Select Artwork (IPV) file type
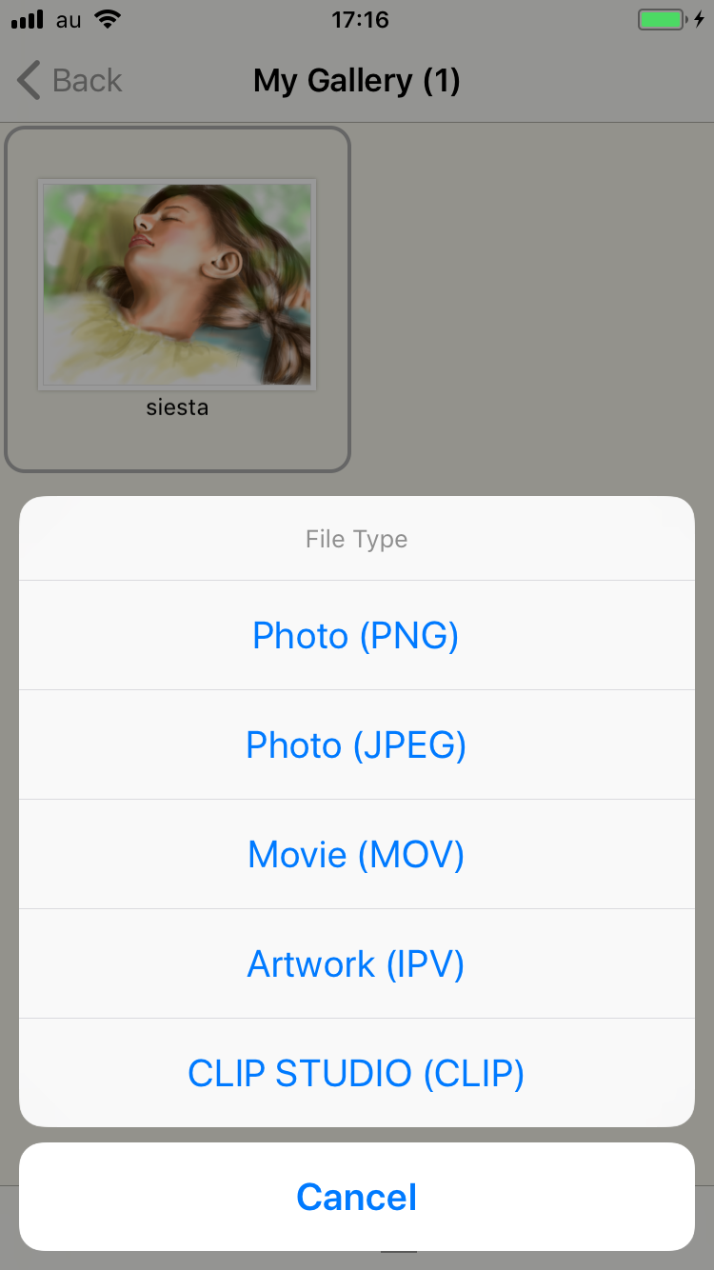714x1270 pixels. pos(356,963)
